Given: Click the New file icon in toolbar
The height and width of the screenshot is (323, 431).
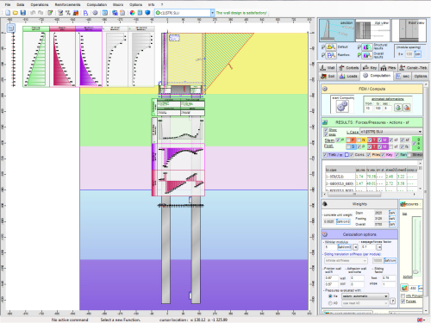Looking at the screenshot, I should point(8,13).
